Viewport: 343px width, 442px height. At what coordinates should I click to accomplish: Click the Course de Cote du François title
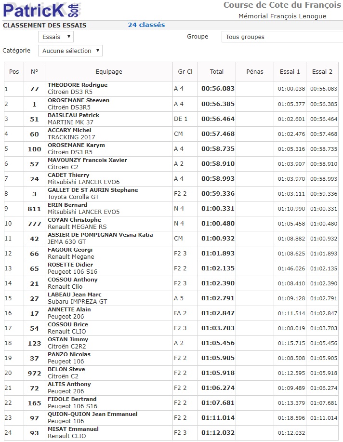click(282, 5)
